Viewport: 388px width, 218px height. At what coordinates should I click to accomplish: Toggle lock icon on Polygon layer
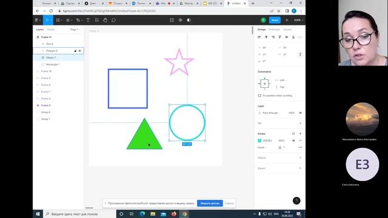point(75,51)
